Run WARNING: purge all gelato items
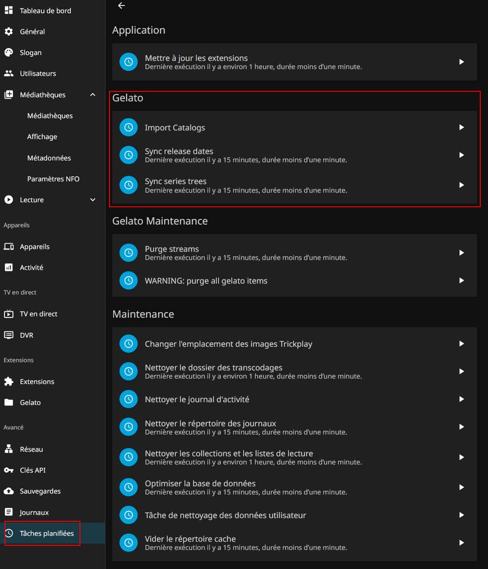The image size is (488, 569). click(461, 280)
